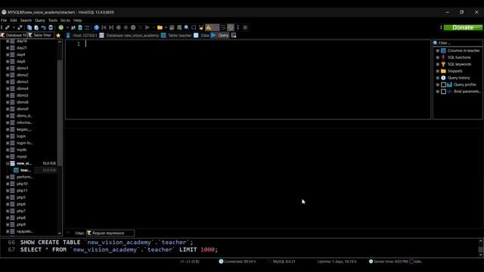Screen dimensions: 484x272
Task: Click the first-row navigation icon
Action: point(104,27)
